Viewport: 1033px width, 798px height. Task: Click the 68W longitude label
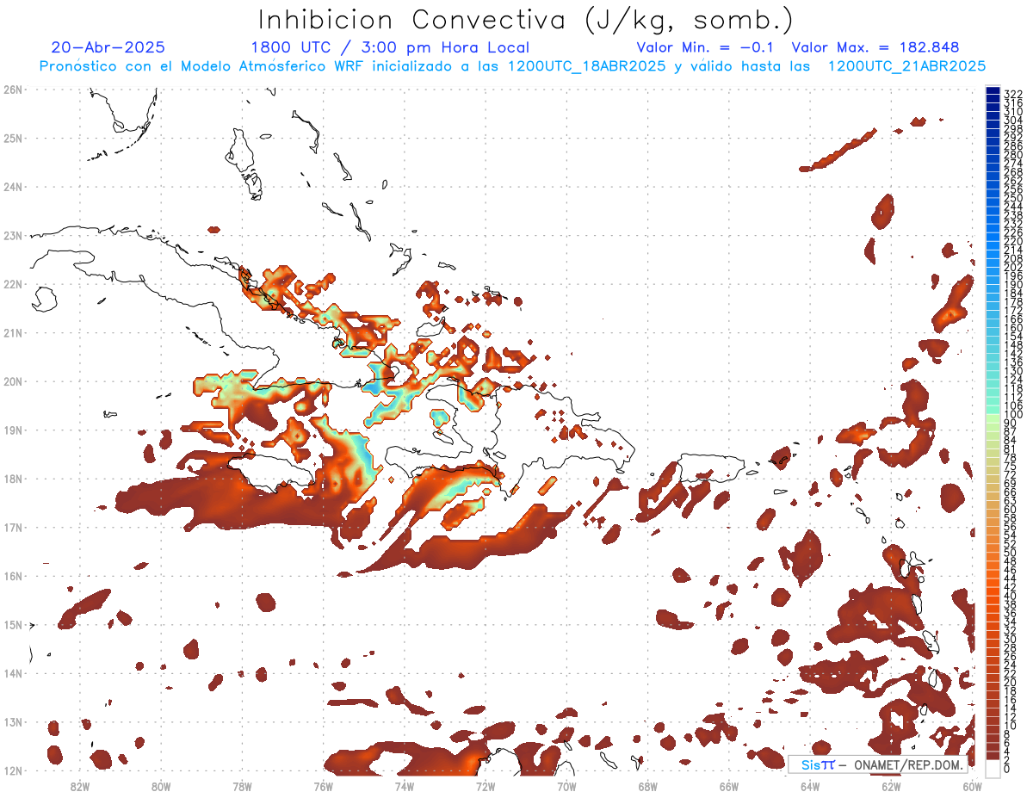pos(648,786)
